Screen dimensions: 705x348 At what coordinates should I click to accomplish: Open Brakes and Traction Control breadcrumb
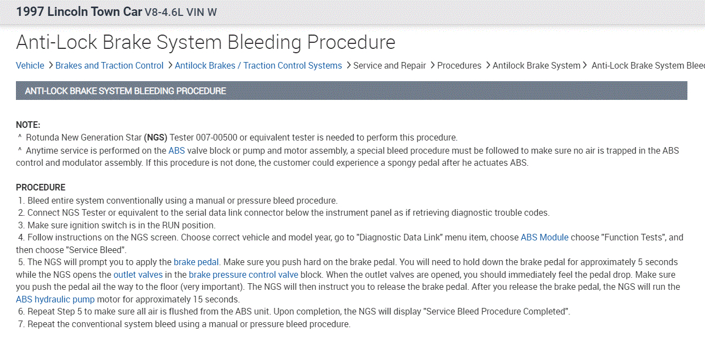coord(109,66)
